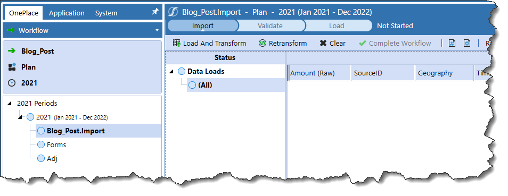Viewport: 508px width, 196px height.
Task: Switch to the Application tab
Action: [67, 13]
